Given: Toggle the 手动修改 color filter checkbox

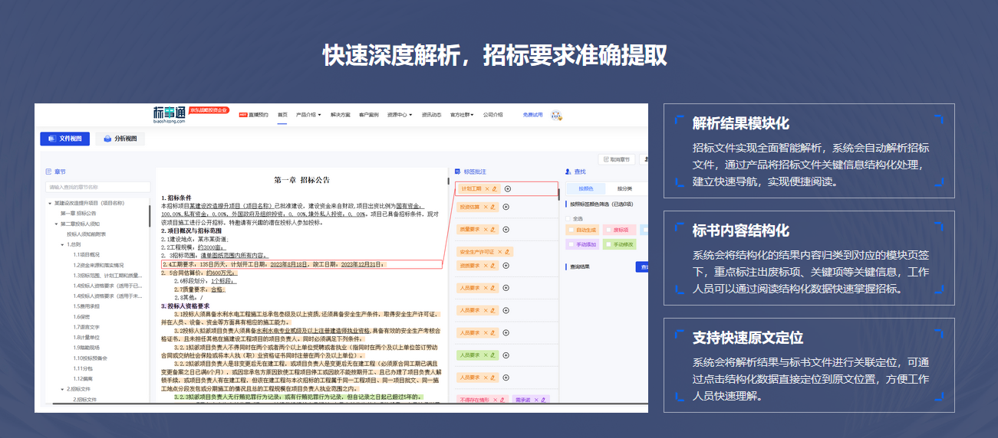Looking at the screenshot, I should tap(607, 245).
